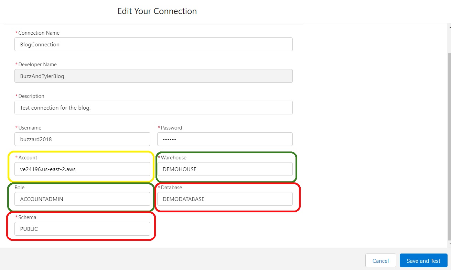Focus the Warehouse box containing DEMOHOUSE

tap(225, 169)
